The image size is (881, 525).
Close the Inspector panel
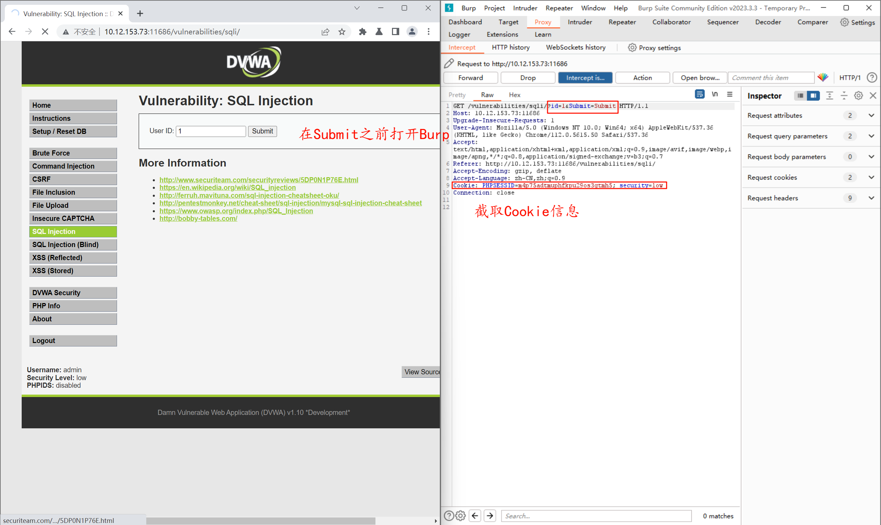pyautogui.click(x=872, y=96)
